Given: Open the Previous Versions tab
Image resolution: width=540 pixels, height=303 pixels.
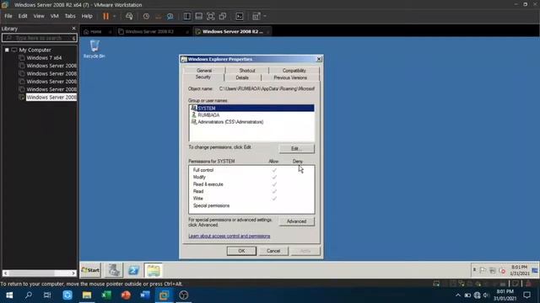Looking at the screenshot, I should 290,77.
